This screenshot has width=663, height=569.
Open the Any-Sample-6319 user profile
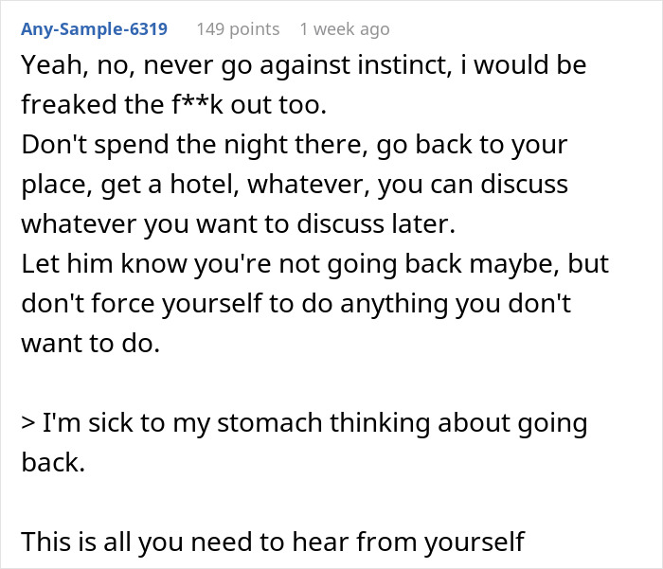click(x=94, y=29)
